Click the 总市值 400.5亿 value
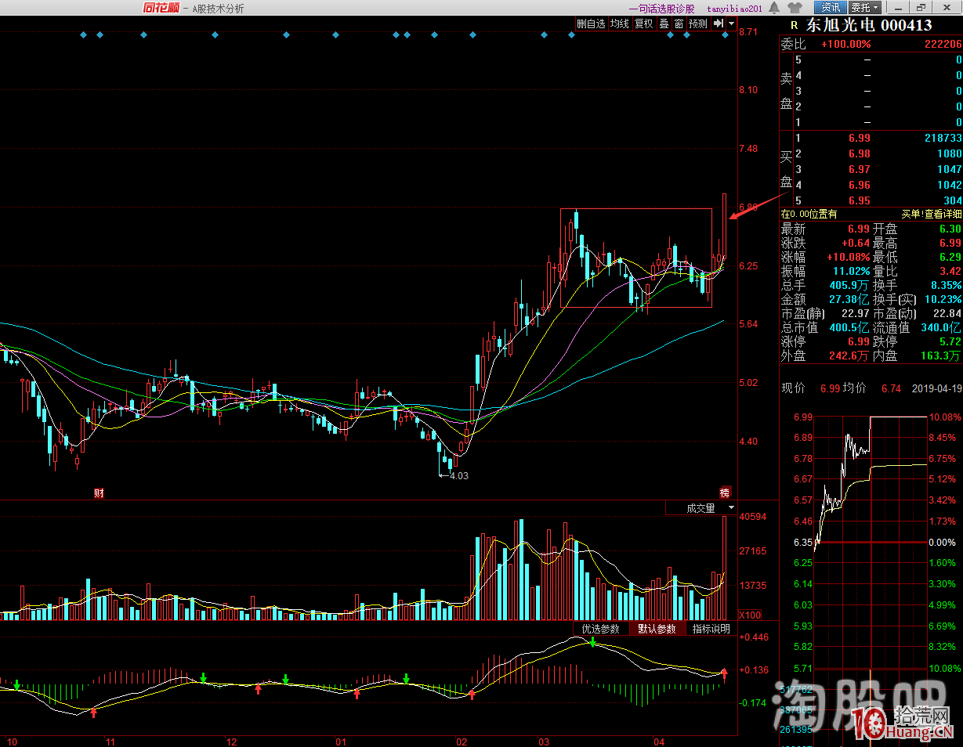The width and height of the screenshot is (963, 747). coord(849,328)
